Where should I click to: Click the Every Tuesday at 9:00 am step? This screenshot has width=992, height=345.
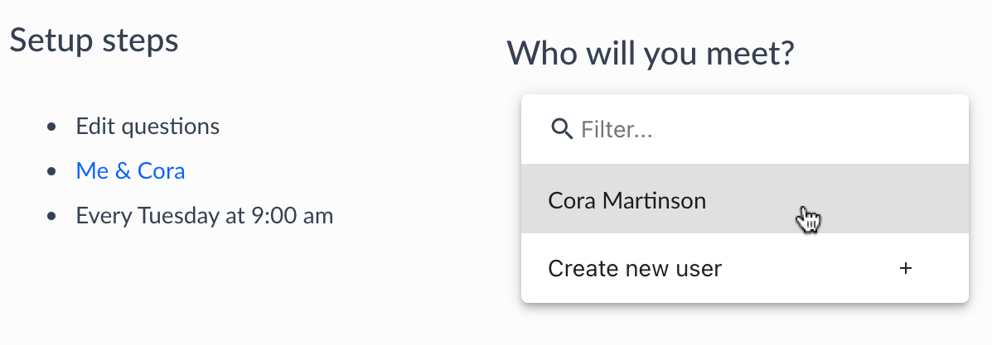click(204, 217)
